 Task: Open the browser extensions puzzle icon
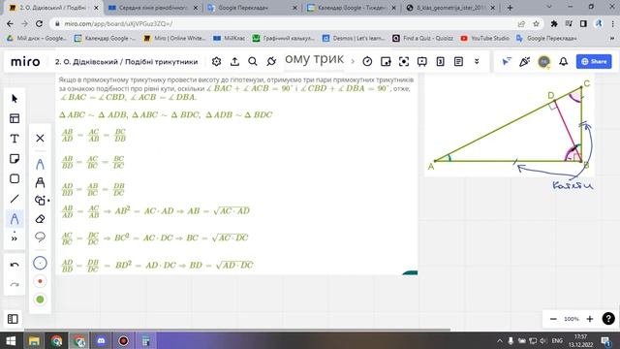554,23
